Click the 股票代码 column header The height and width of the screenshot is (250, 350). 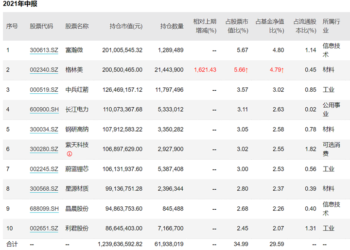pos(41,26)
